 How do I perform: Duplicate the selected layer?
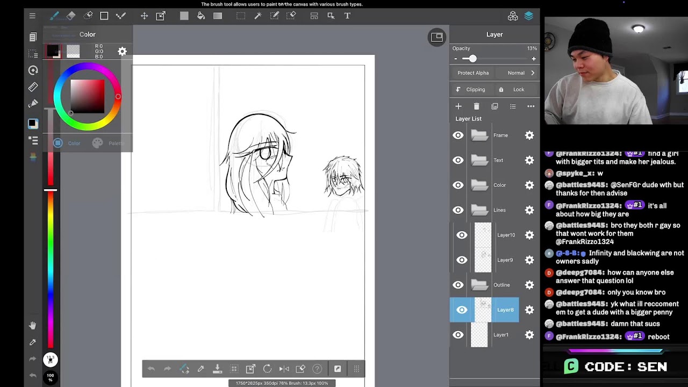click(x=494, y=106)
